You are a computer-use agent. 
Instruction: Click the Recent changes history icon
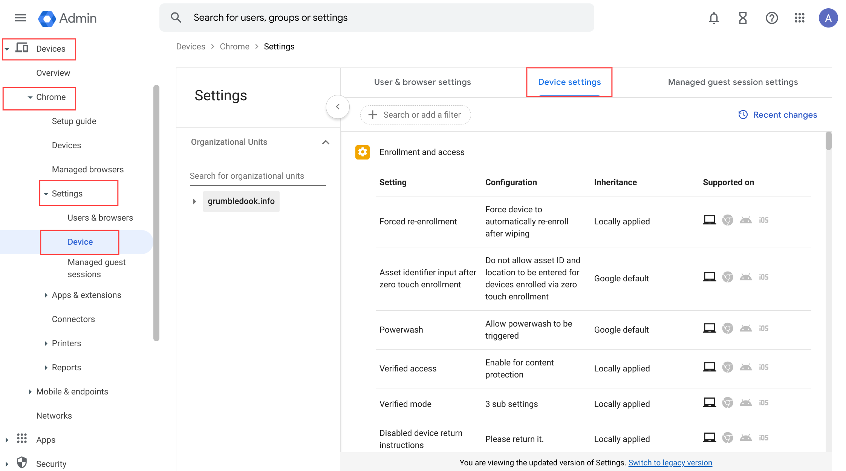click(743, 115)
